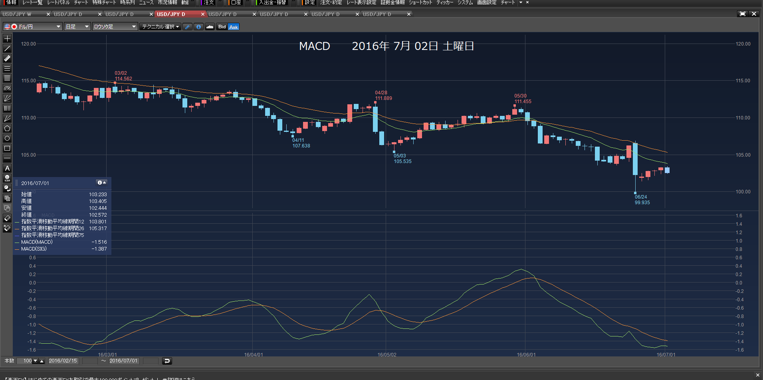Toggle the Ask price display
The width and height of the screenshot is (763, 380).
tap(234, 27)
